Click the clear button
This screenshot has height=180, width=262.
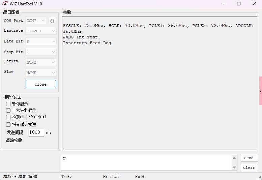point(249,168)
